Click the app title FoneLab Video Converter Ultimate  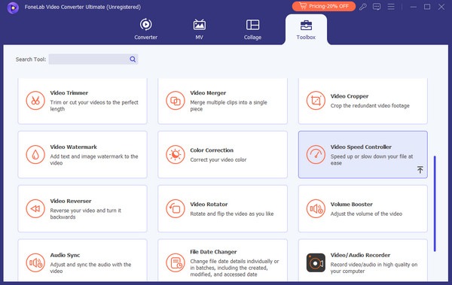coord(83,7)
